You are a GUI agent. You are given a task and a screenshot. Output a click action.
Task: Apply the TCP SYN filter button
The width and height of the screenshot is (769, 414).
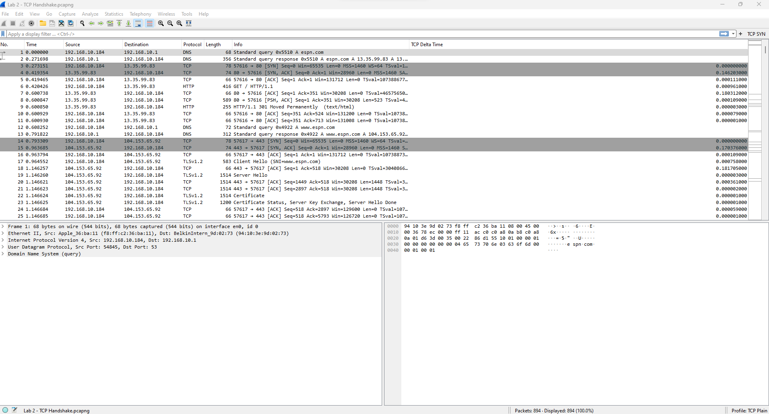pos(757,34)
